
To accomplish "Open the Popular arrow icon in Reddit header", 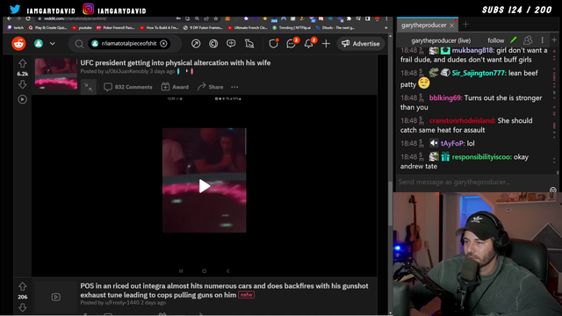I will point(196,44).
